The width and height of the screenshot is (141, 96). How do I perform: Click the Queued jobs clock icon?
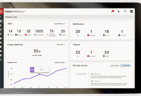[16, 35]
